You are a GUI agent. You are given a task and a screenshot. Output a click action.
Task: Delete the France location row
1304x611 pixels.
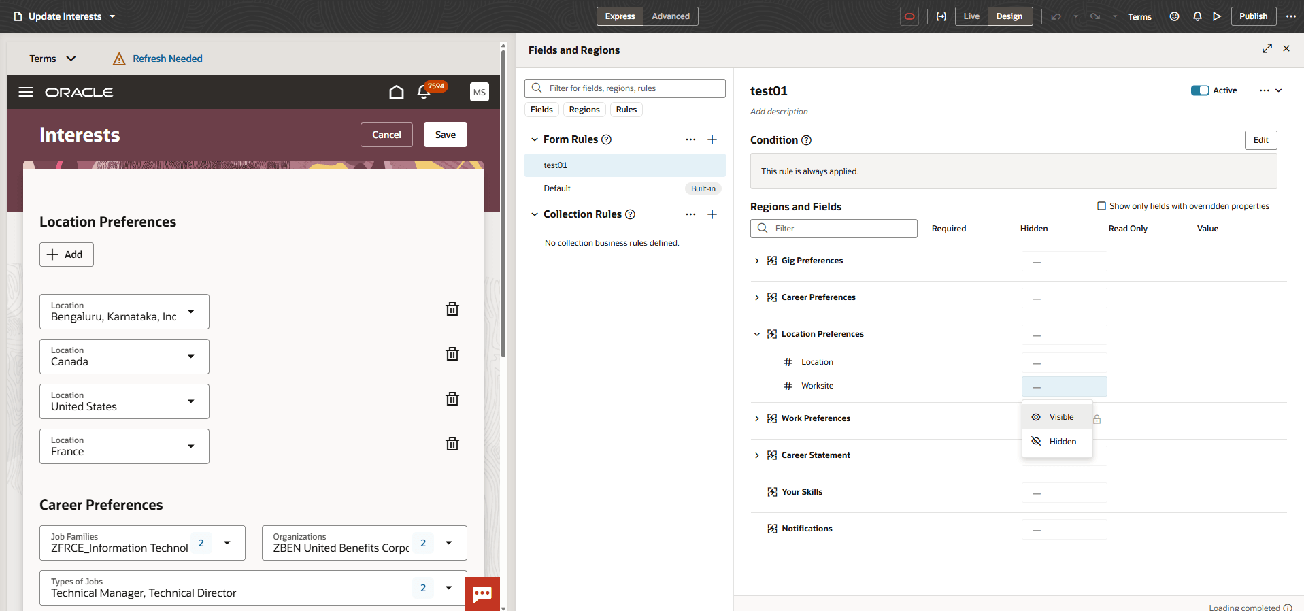click(452, 444)
